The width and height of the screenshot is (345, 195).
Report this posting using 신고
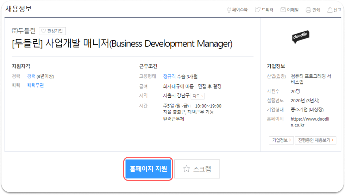pyautogui.click(x=334, y=10)
